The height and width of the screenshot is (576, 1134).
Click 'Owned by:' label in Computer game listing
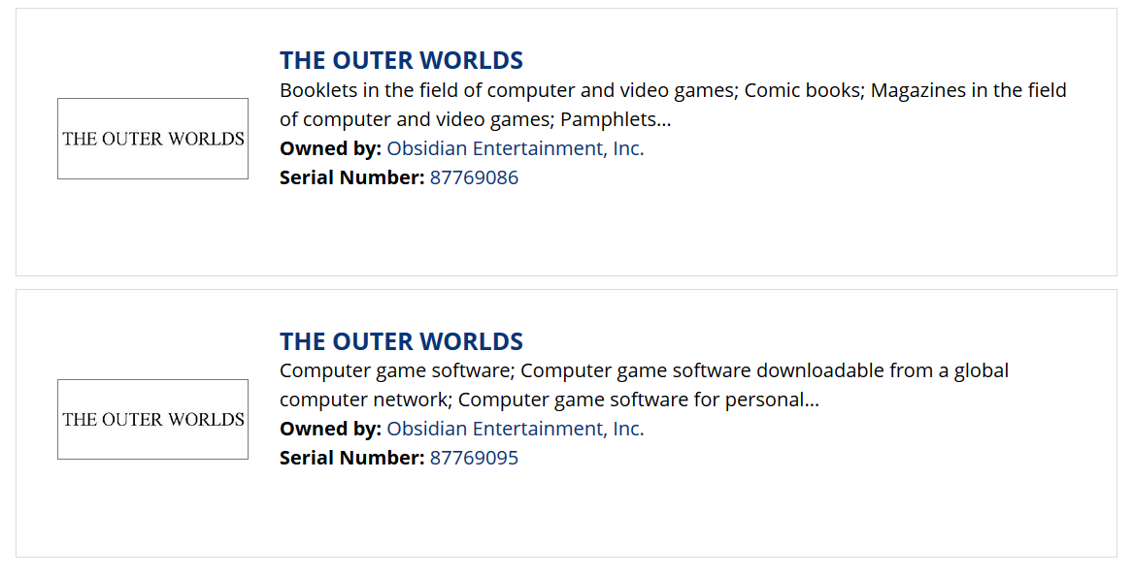330,429
